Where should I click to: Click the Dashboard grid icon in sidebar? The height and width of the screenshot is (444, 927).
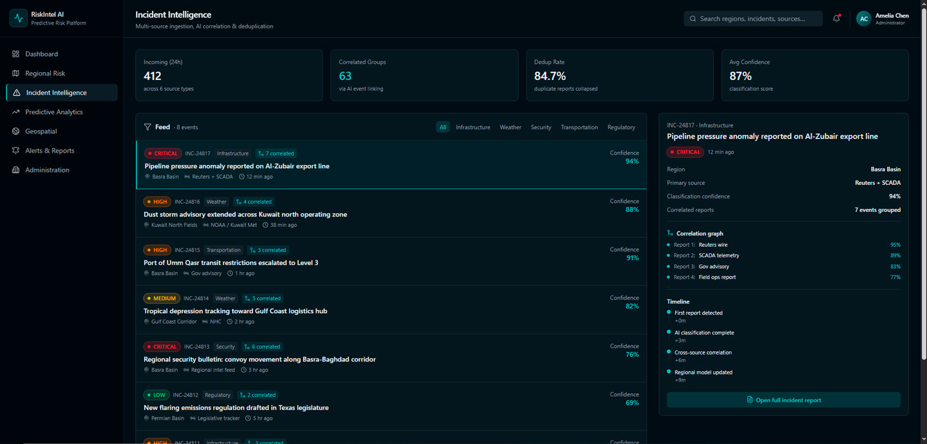pyautogui.click(x=16, y=54)
